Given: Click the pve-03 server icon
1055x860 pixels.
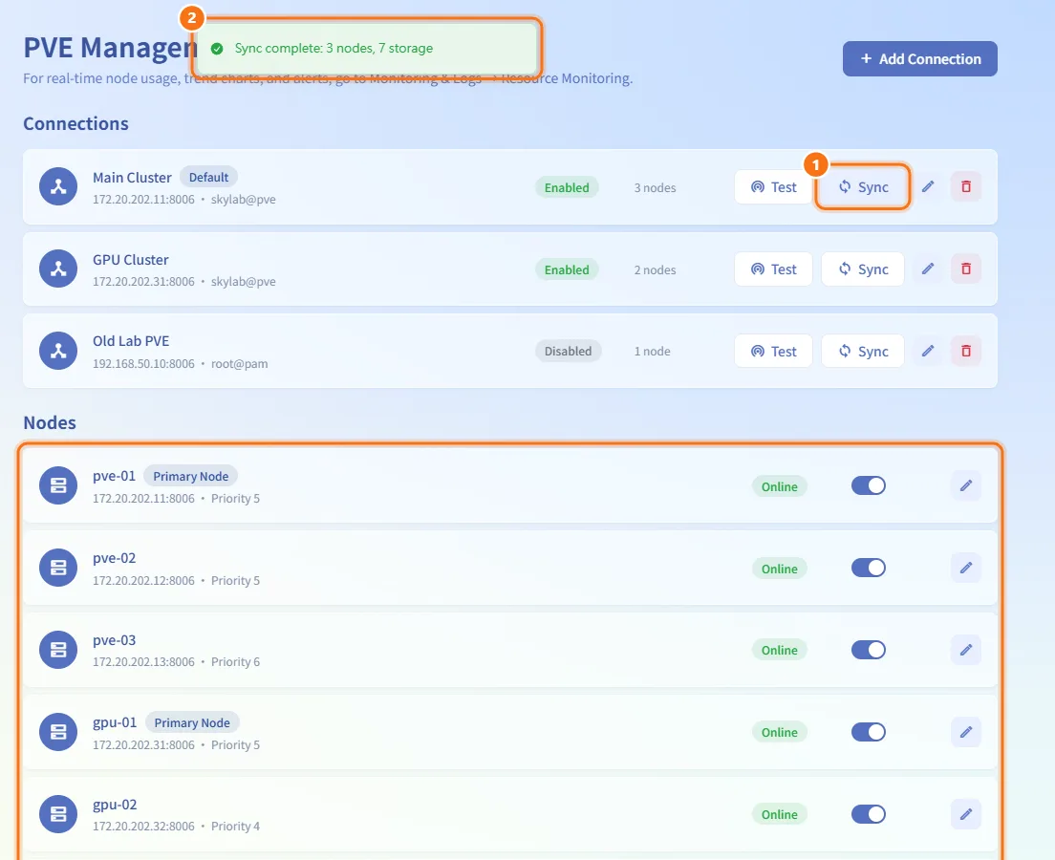Looking at the screenshot, I should pyautogui.click(x=58, y=650).
